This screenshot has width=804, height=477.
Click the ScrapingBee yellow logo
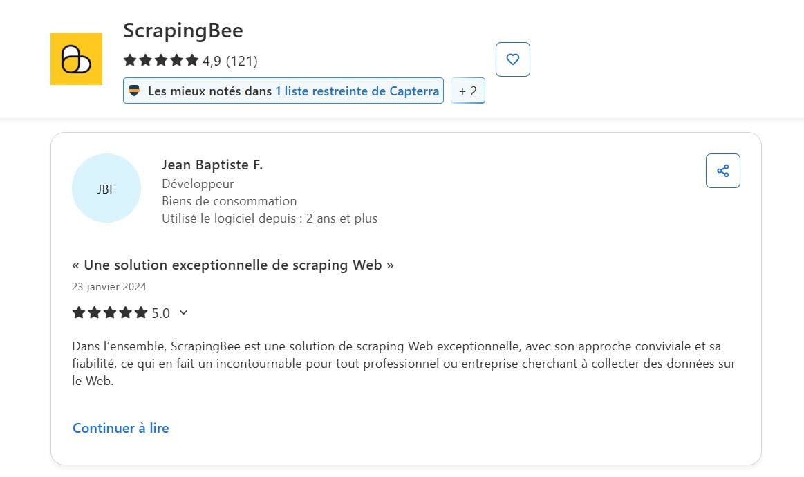tap(76, 59)
